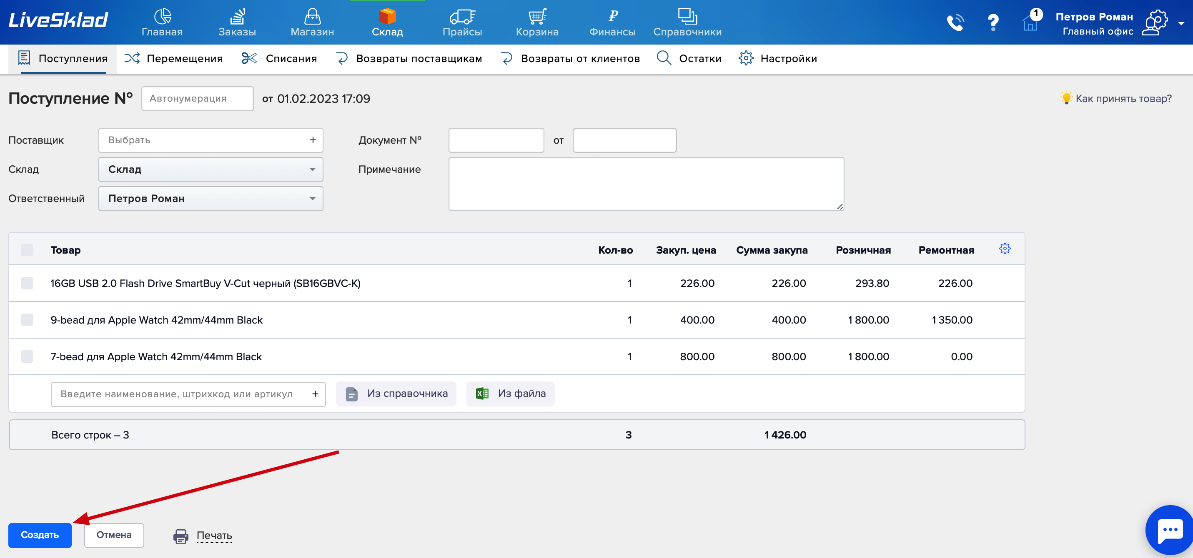Viewport: 1193px width, 558px height.
Task: Click the Печать link
Action: coord(214,536)
